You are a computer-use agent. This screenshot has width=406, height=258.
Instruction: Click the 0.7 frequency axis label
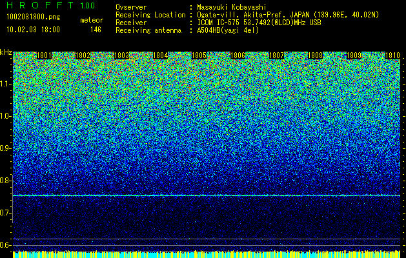tap(5, 213)
